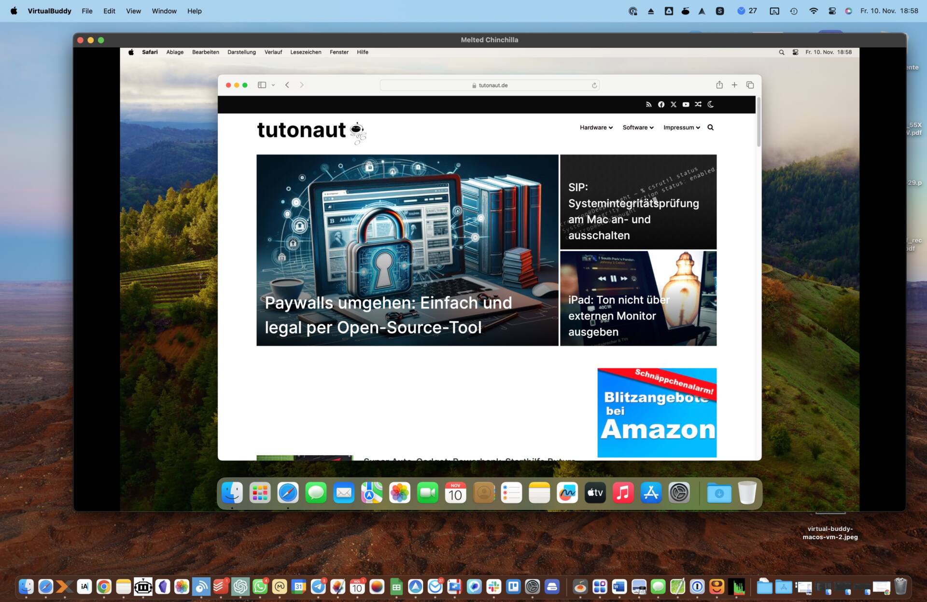Image resolution: width=927 pixels, height=602 pixels.
Task: Open a new tab with the plus icon
Action: [734, 84]
